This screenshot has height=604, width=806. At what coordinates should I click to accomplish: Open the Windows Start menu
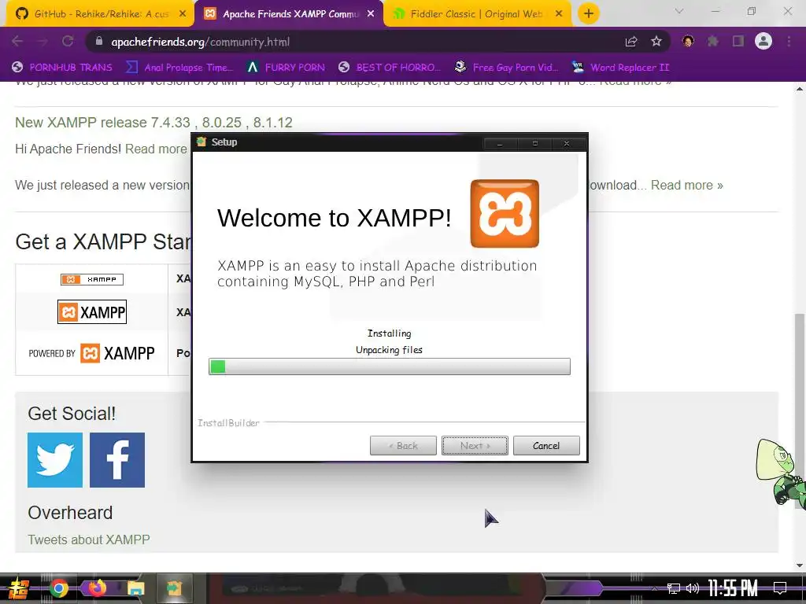(18, 588)
